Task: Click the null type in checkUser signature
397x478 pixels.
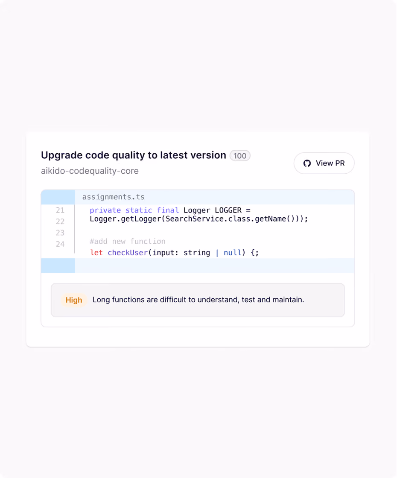Action: [x=233, y=253]
